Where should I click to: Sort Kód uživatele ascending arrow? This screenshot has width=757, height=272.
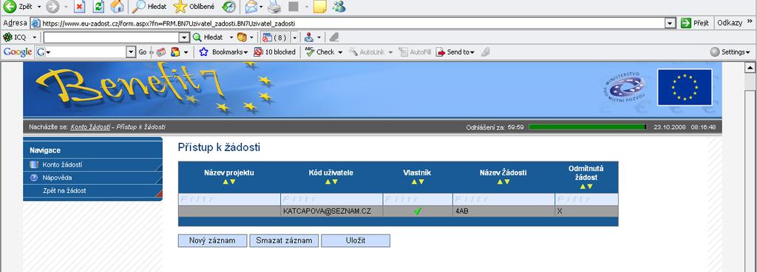pyautogui.click(x=327, y=181)
